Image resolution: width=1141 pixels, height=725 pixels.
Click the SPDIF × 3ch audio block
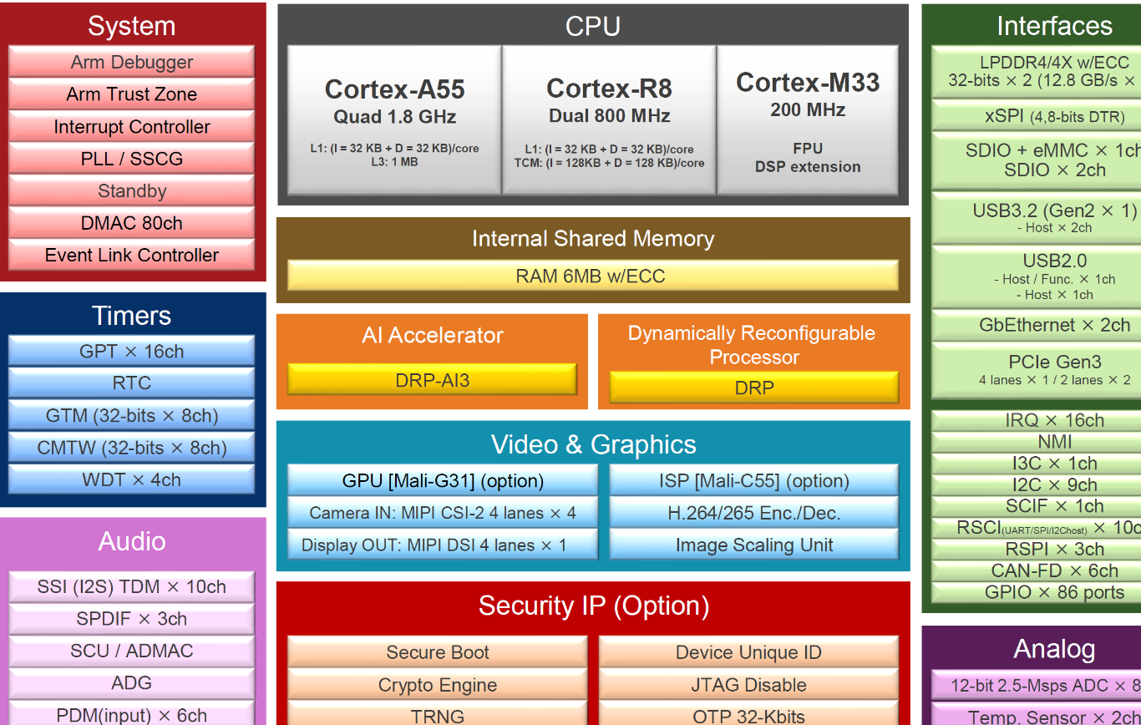tap(131, 619)
